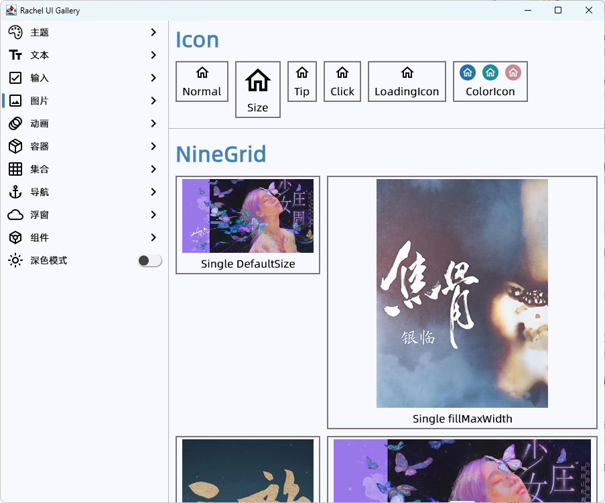Click the Tt text icon for 文本

point(15,55)
